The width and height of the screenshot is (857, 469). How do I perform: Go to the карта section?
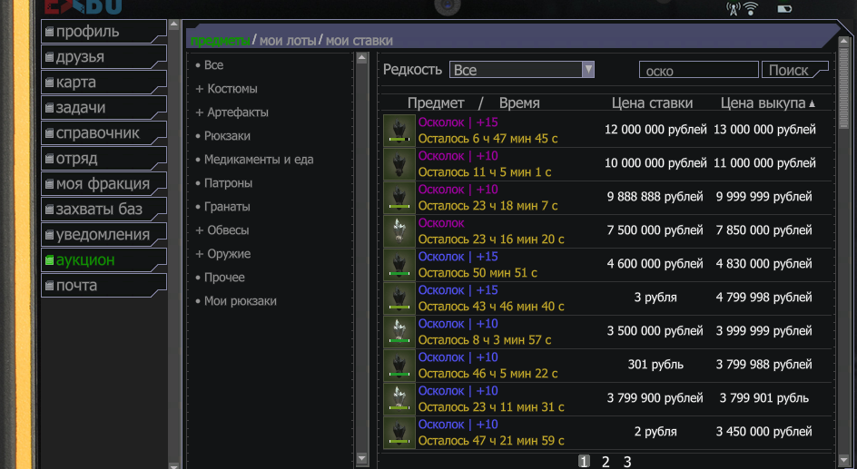click(103, 83)
